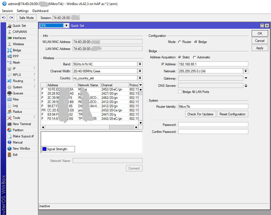Click the Apply button
This screenshot has height=215, width=271.
260,48
